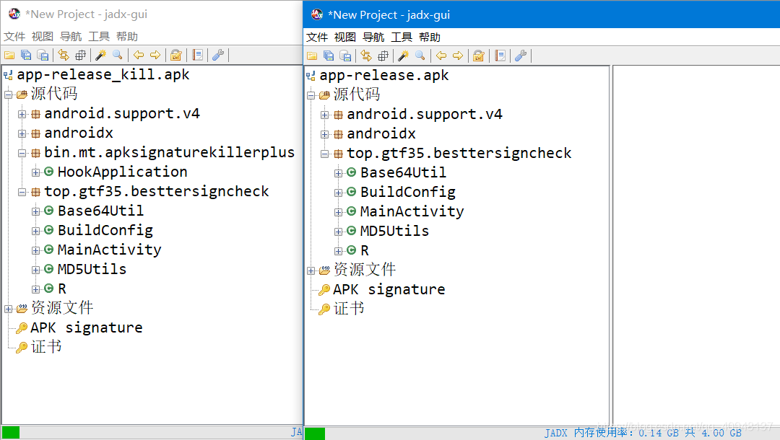Select HookApplication class in tree
Screen dimensions: 780x440
click(122, 172)
